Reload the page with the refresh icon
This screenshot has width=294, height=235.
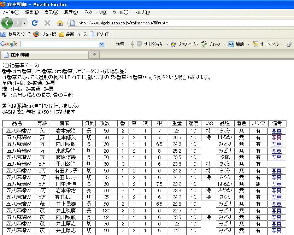(x=35, y=23)
